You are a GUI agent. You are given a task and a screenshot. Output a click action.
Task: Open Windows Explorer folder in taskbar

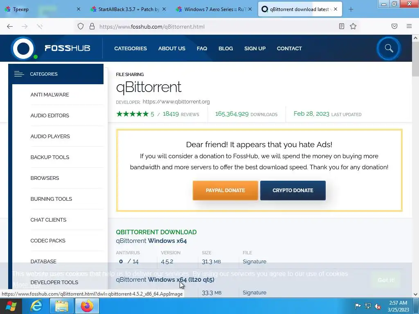point(62,306)
